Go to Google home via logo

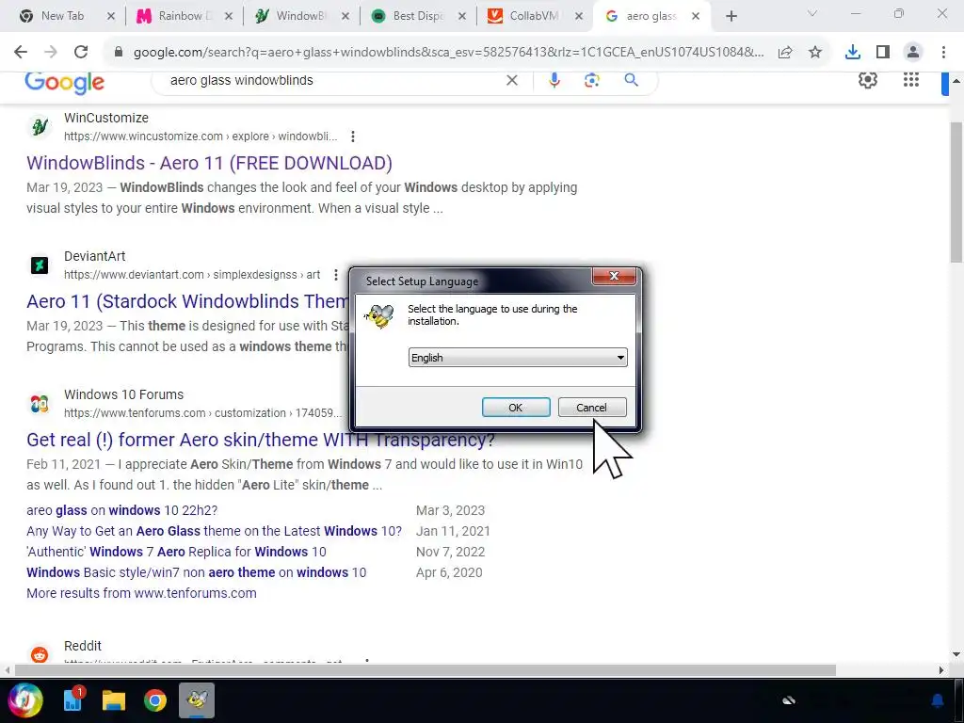pos(65,82)
